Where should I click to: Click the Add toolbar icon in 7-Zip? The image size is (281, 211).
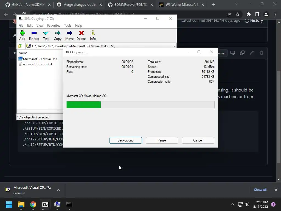[x=22, y=35]
